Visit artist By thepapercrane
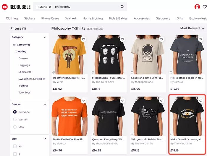Viewport: 207px width, 156px height. point(142,82)
